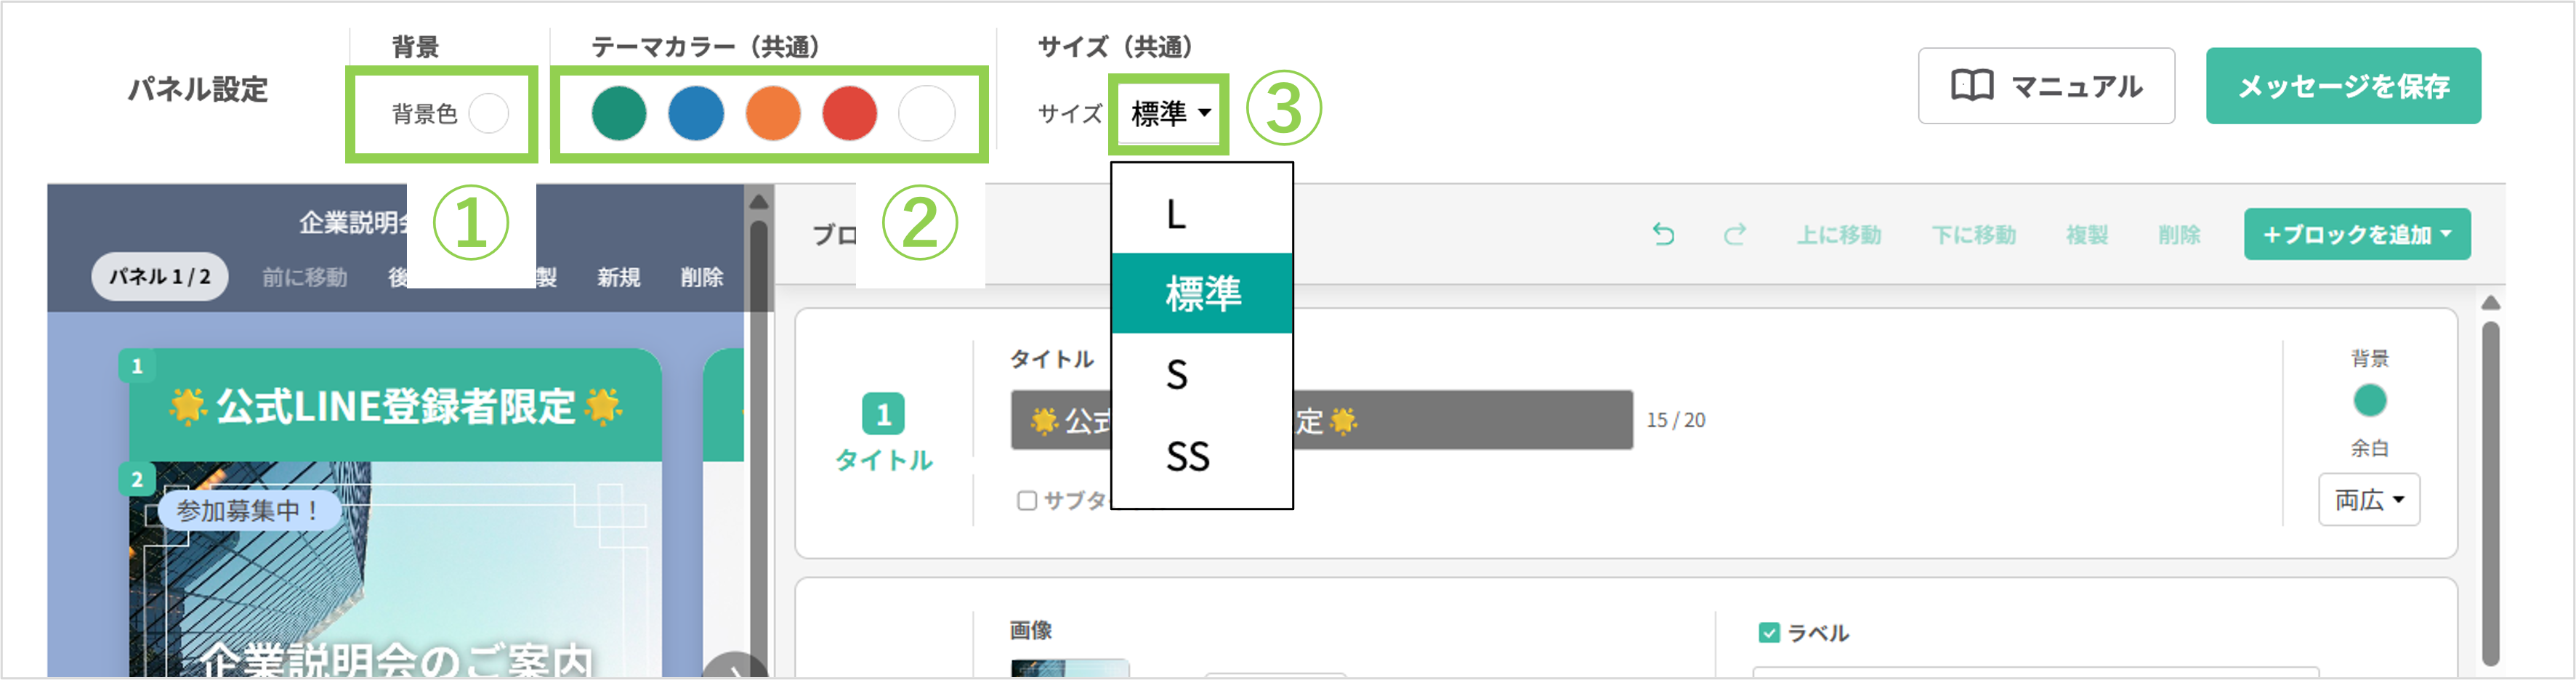Viewport: 2576px width, 680px height.
Task: Expand the 余白 両広 dropdown
Action: [2368, 499]
